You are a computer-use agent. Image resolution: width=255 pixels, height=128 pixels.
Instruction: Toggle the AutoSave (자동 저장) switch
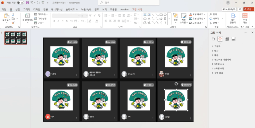[x=20, y=3]
